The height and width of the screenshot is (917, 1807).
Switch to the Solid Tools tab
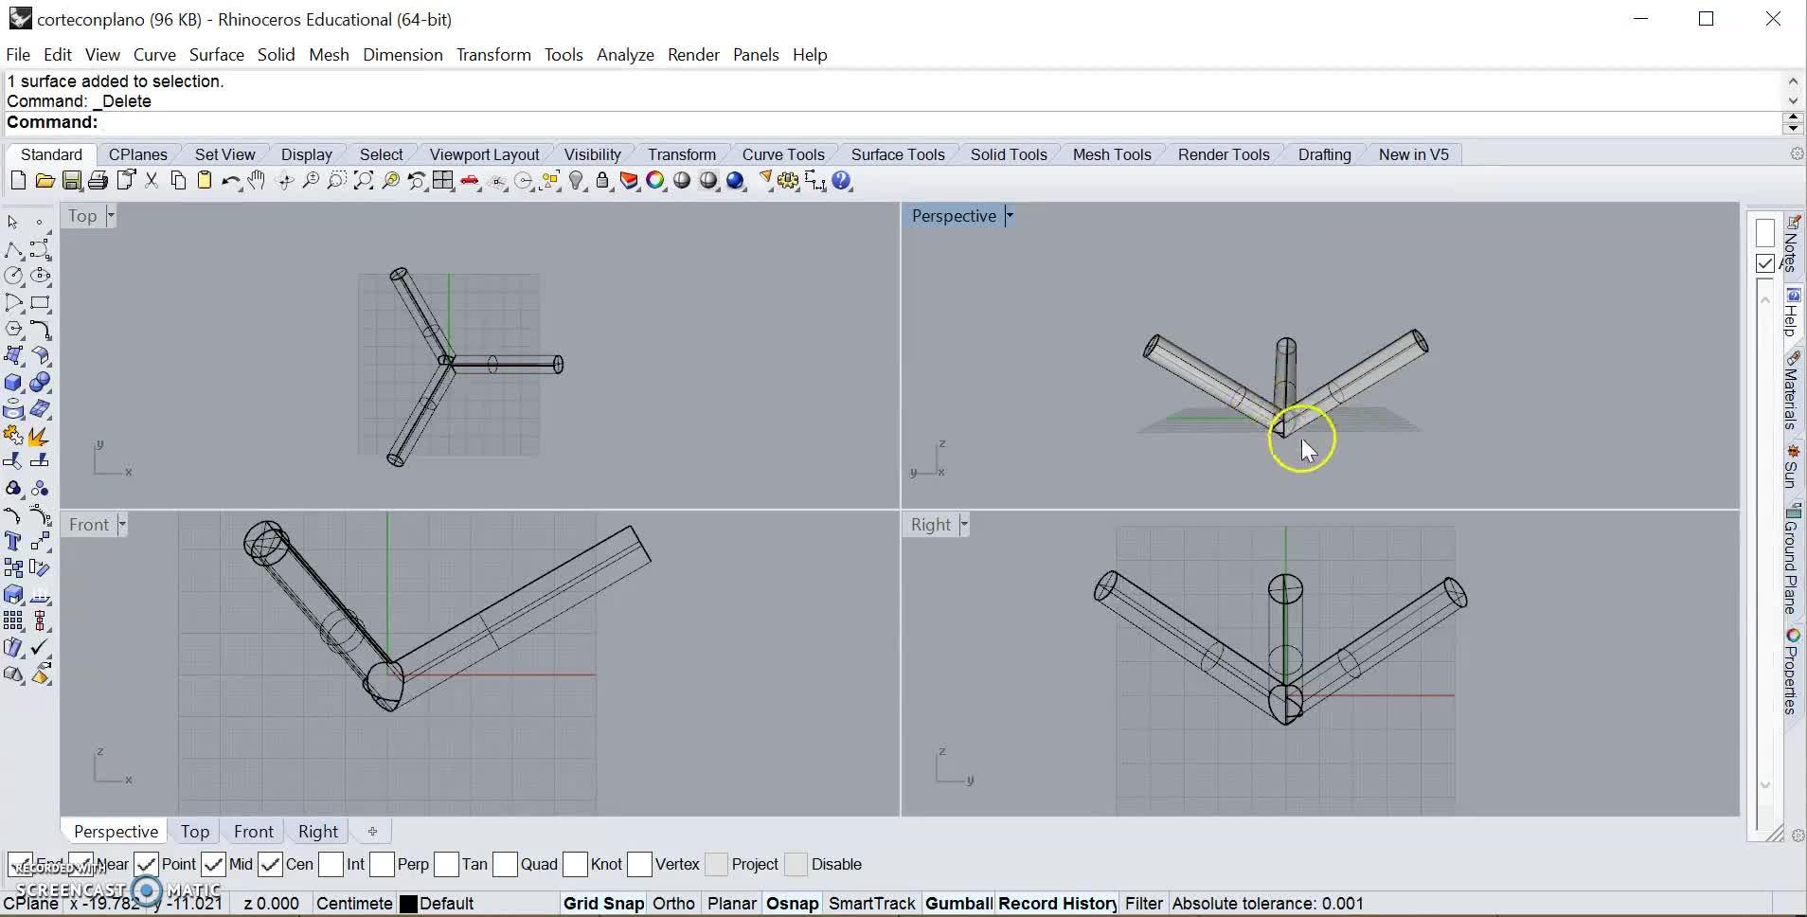1008,154
